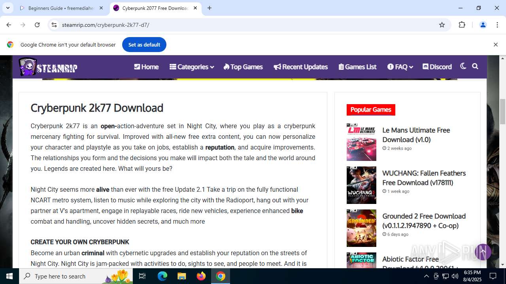This screenshot has width=506, height=284.
Task: Launch Microsoft Edge from taskbar
Action: click(x=162, y=276)
